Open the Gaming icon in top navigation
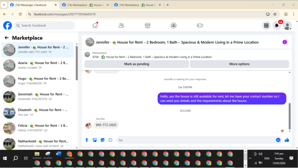Image resolution: width=298 pixels, height=168 pixels. coord(200,26)
